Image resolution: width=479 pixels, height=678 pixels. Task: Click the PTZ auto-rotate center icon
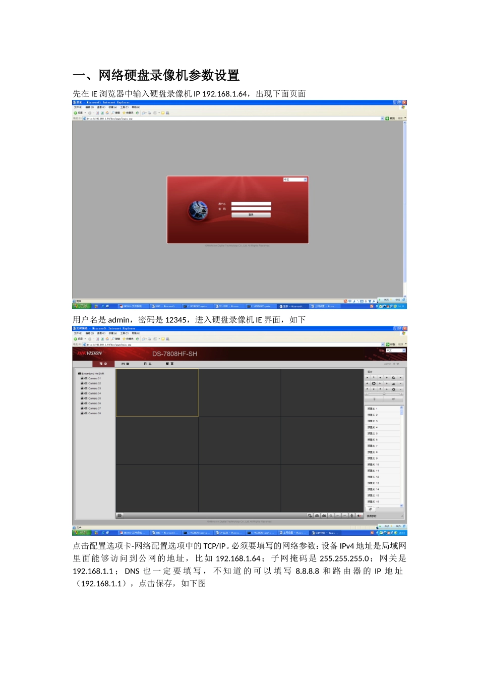point(374,383)
